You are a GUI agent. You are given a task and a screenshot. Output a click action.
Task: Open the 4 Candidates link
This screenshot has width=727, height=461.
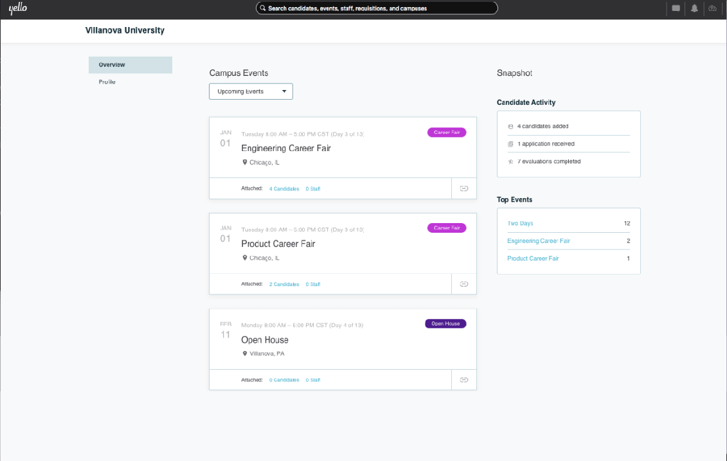[284, 189]
